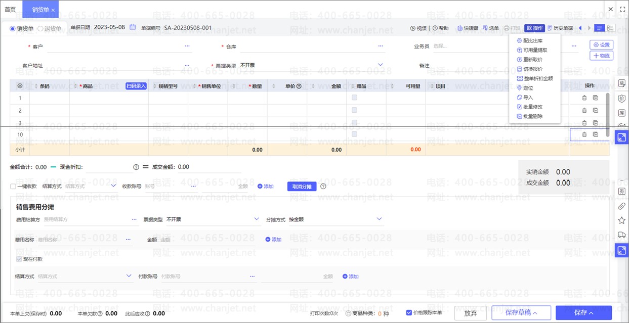This screenshot has height=323, width=629.
Task: Open the 仓库 lookup ellipsis
Action: click(x=381, y=46)
